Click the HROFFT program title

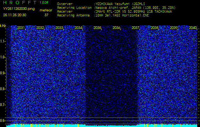pos(20,3)
